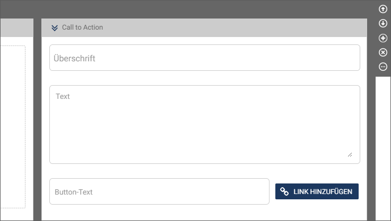
Task: Click the dashed placeholder area on left
Action: click(13, 127)
